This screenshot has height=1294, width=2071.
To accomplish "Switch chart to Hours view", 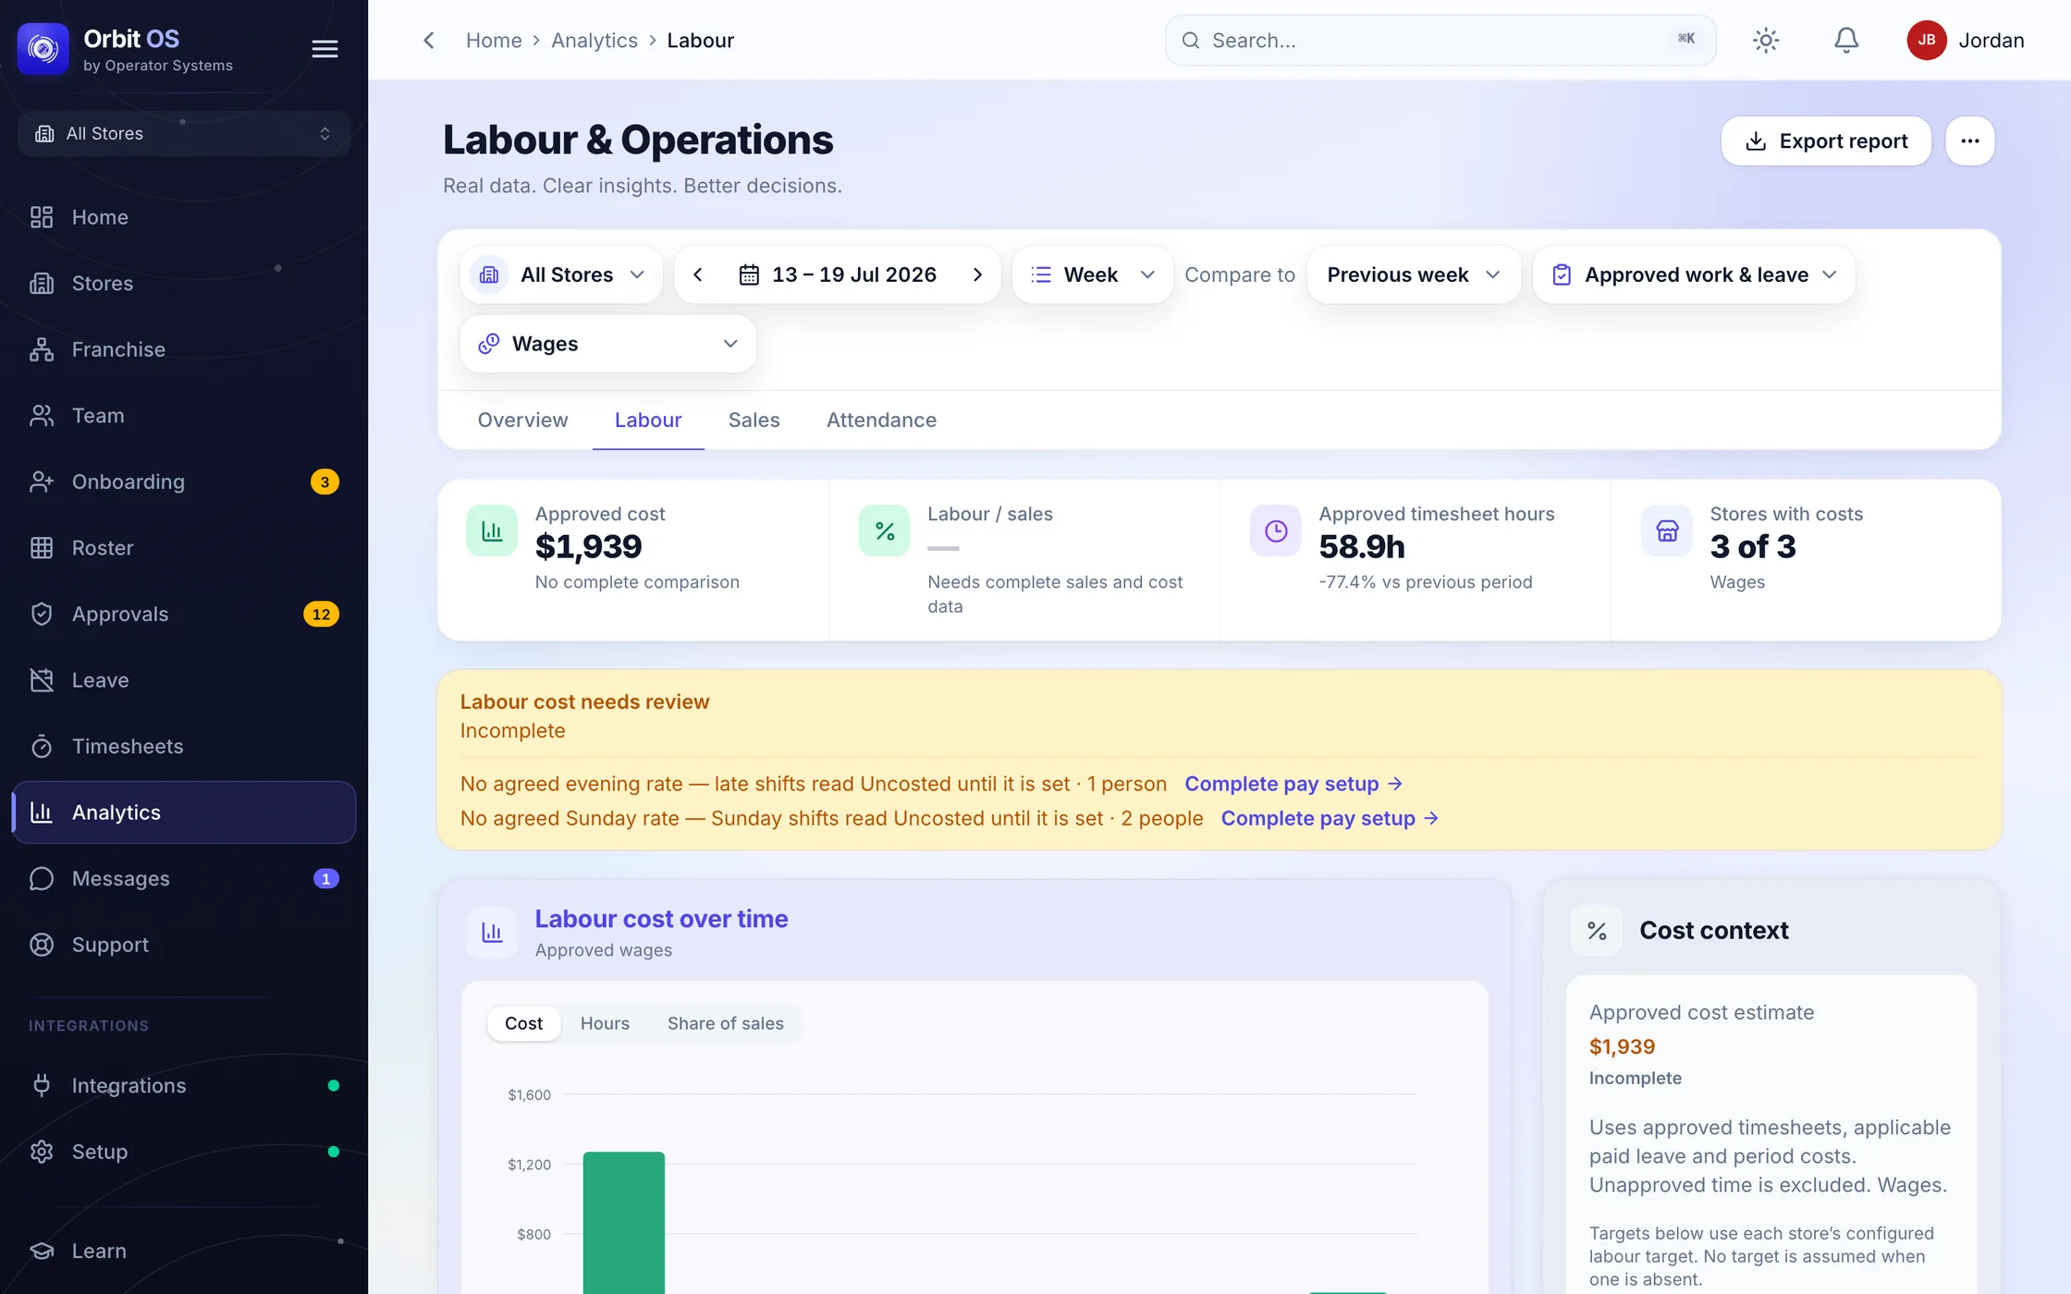I will (605, 1023).
